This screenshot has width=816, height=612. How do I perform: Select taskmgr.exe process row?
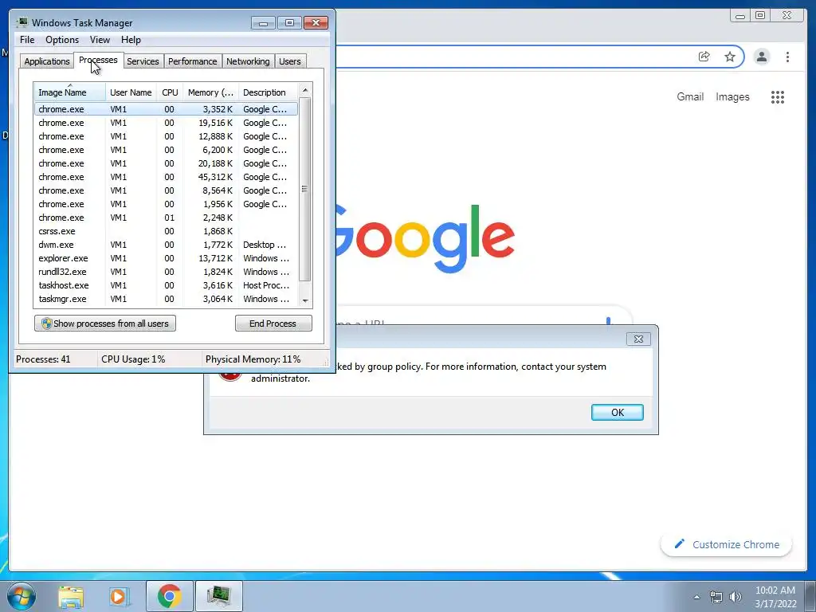167,299
